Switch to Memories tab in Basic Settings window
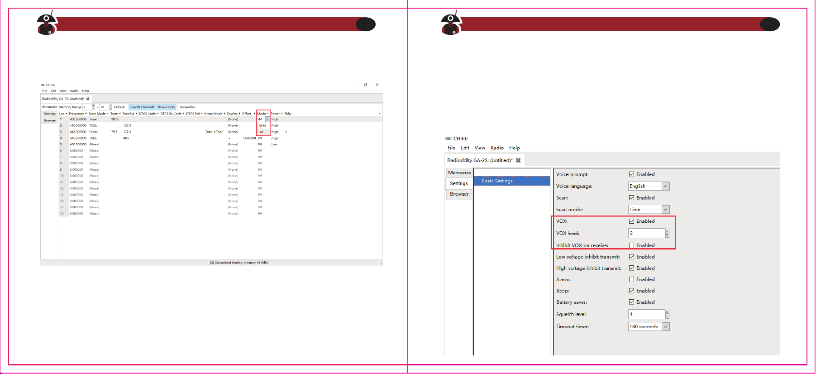Screen dimensions: 816x374 [x=459, y=173]
